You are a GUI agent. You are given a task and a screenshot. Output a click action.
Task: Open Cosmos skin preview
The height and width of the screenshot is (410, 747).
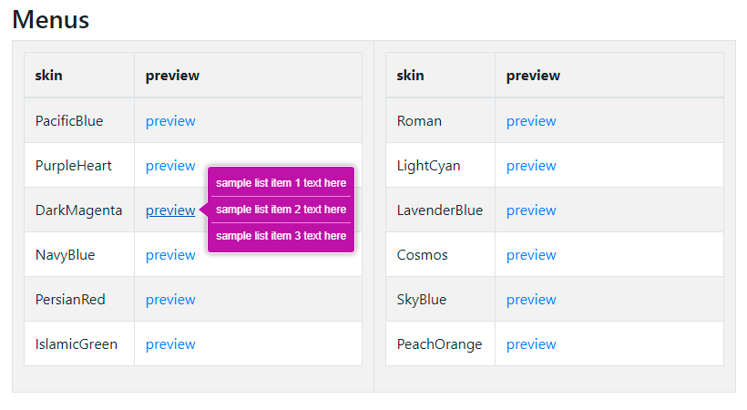[531, 255]
